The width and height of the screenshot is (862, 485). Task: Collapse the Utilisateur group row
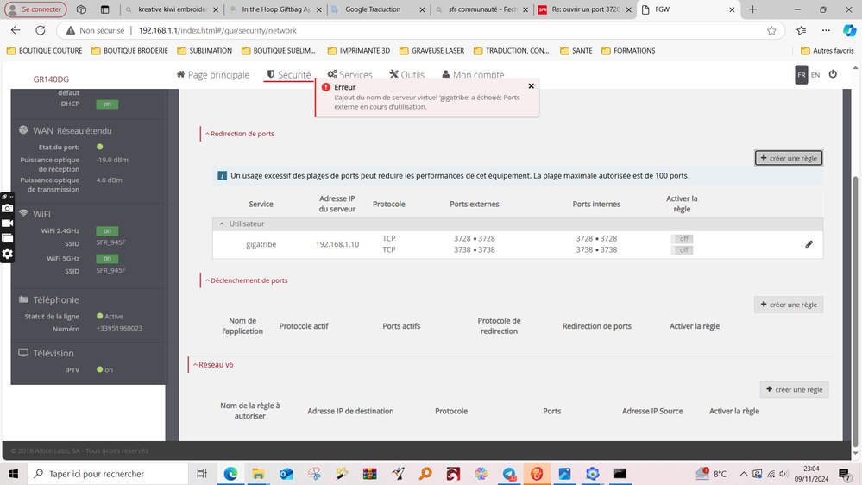[223, 224]
